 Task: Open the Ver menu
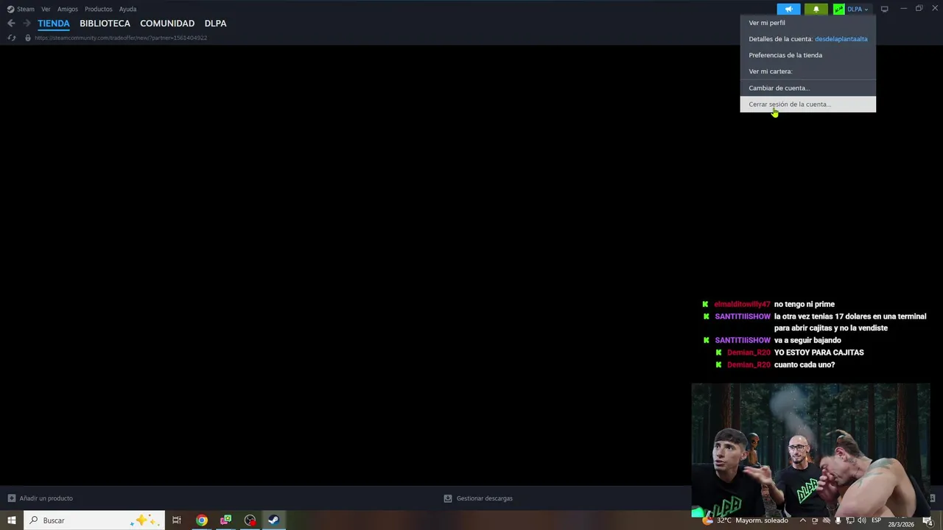tap(46, 9)
